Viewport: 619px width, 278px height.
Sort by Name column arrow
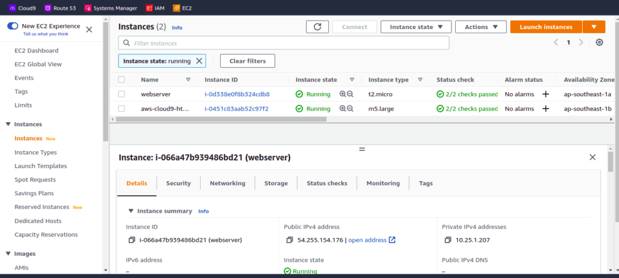[x=189, y=79]
